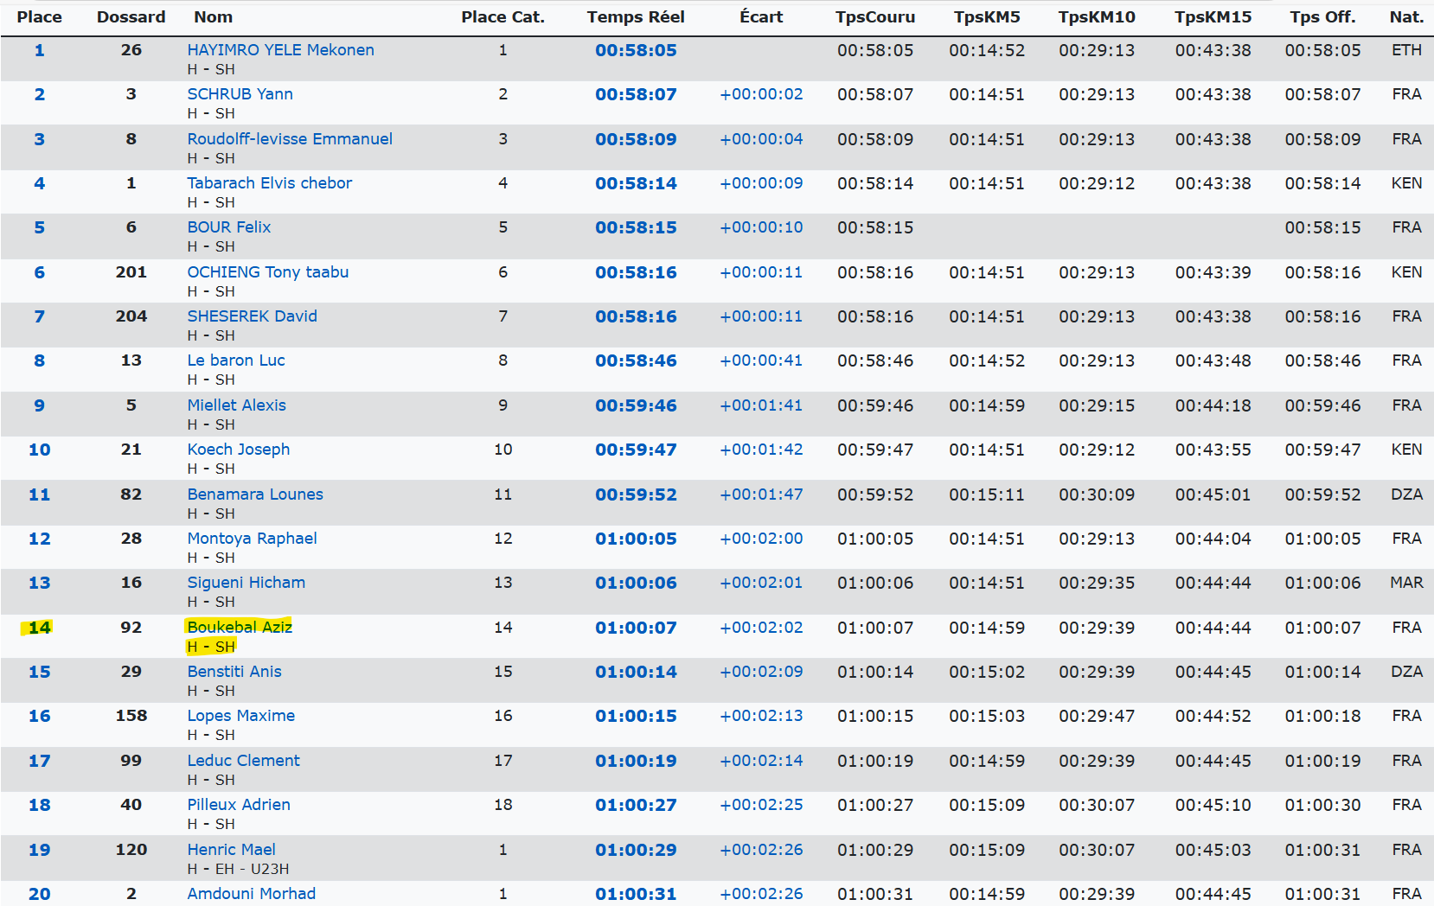The image size is (1434, 906).
Task: Click the Écart column header
Action: click(761, 17)
